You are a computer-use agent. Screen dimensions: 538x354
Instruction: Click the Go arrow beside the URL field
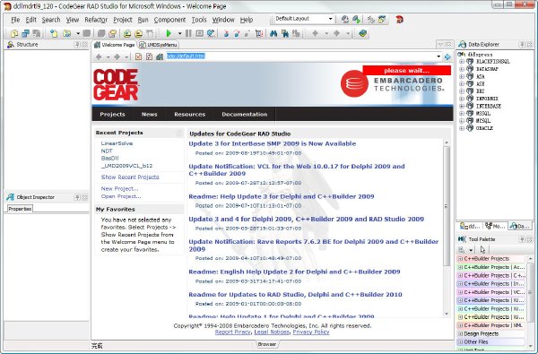(x=447, y=56)
